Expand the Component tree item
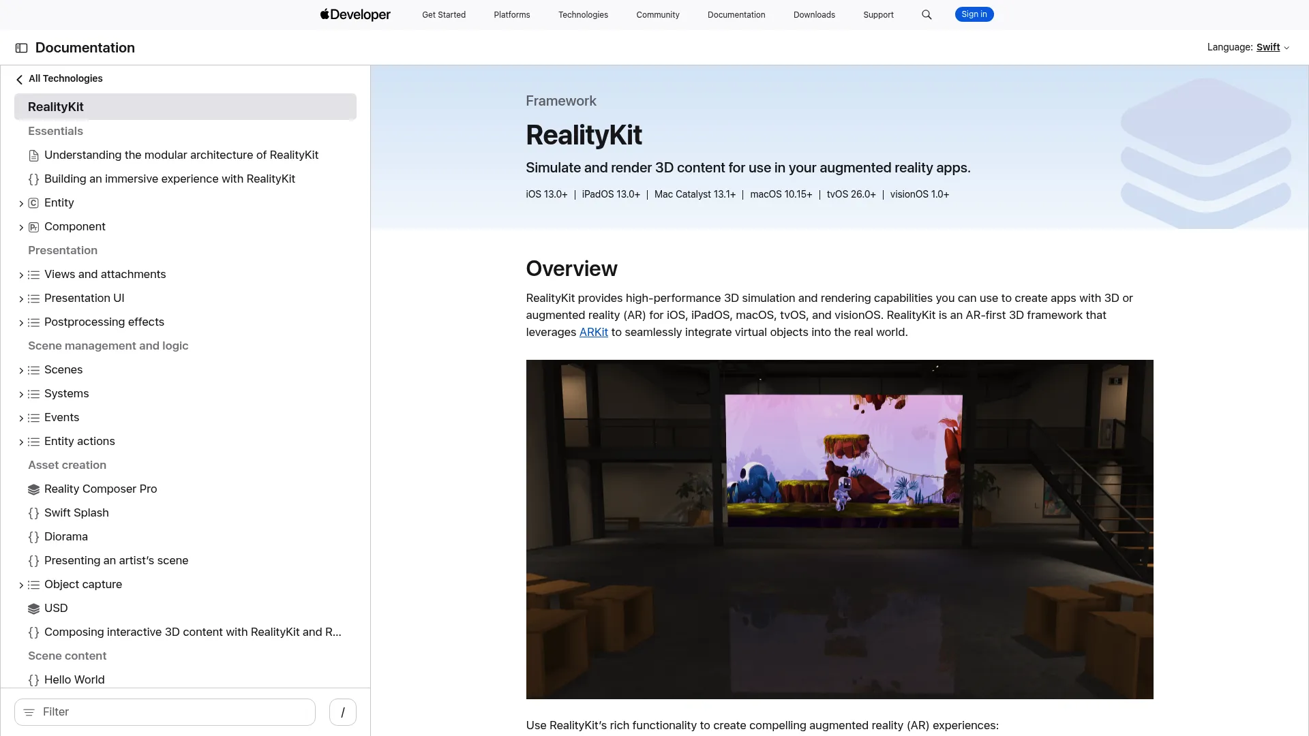The image size is (1309, 736). tap(21, 227)
